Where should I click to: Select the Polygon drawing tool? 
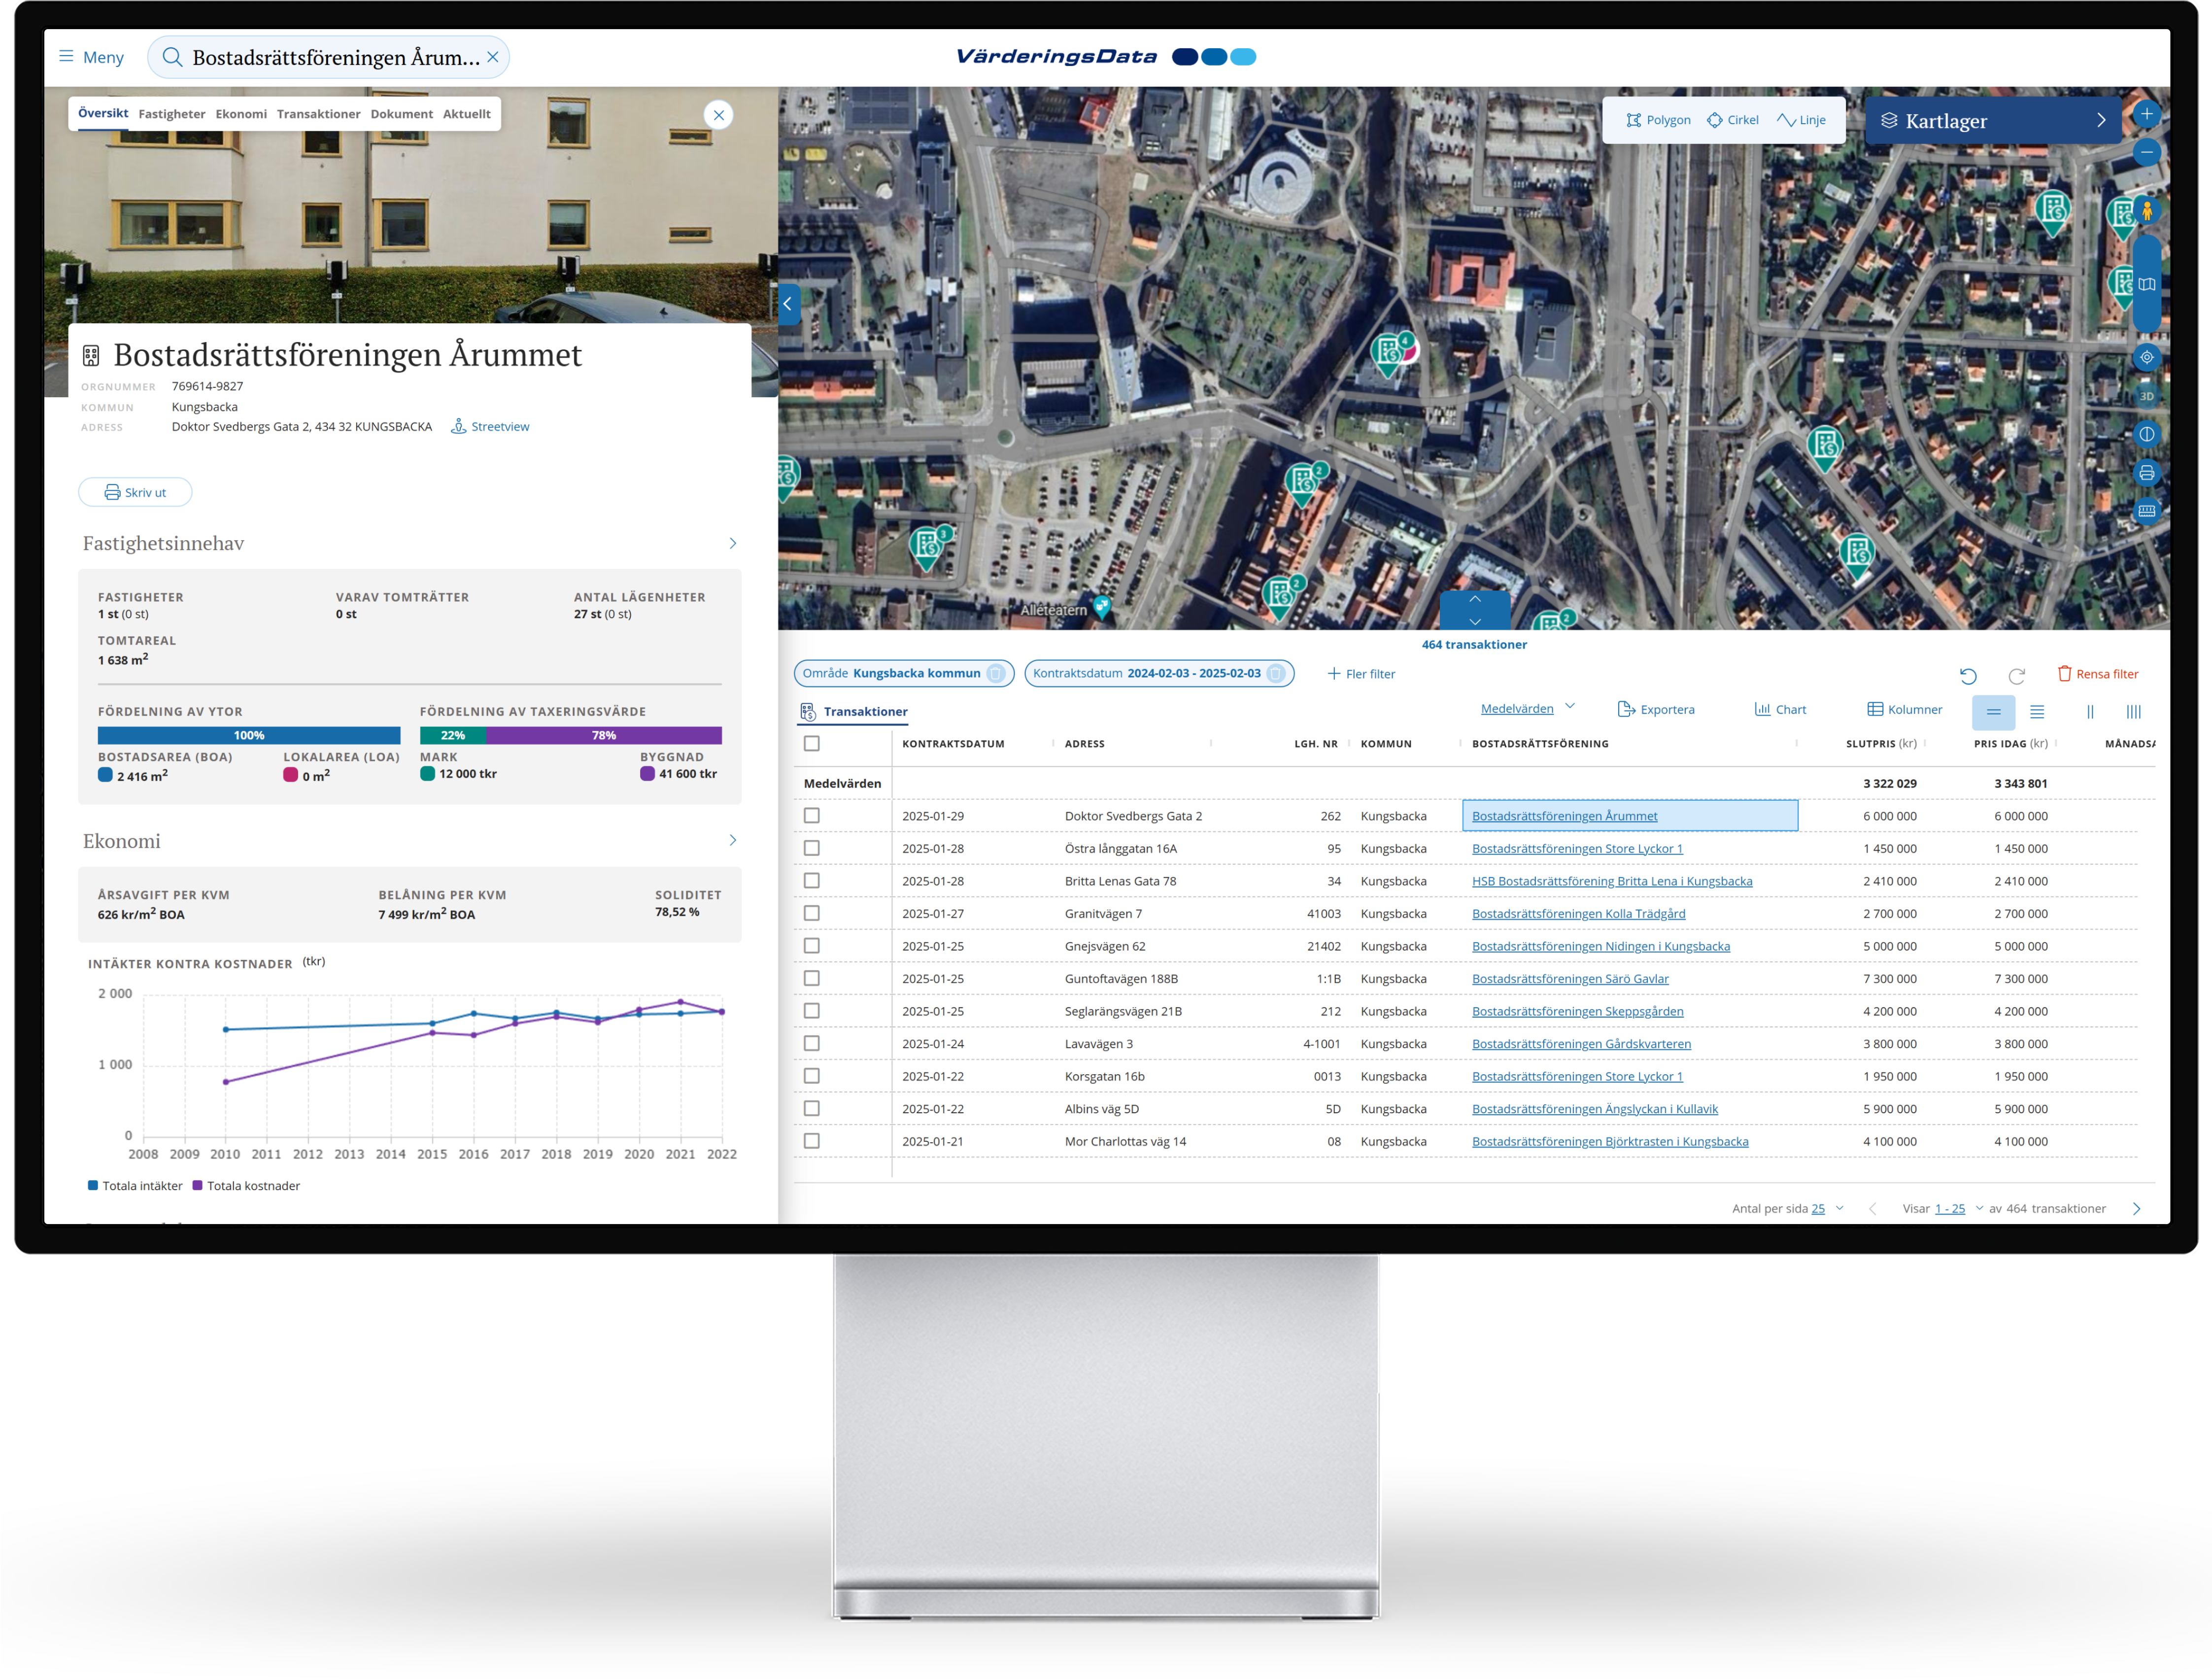[x=1658, y=120]
